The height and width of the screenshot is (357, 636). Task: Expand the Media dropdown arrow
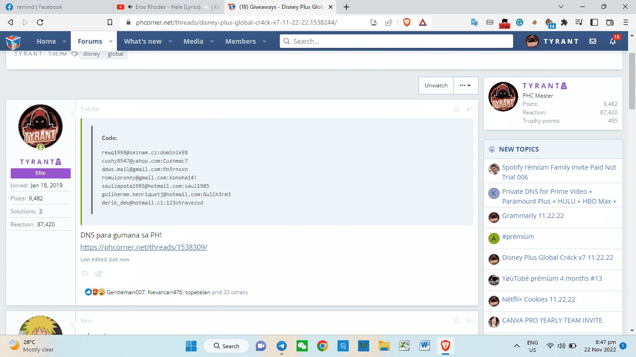(x=212, y=41)
